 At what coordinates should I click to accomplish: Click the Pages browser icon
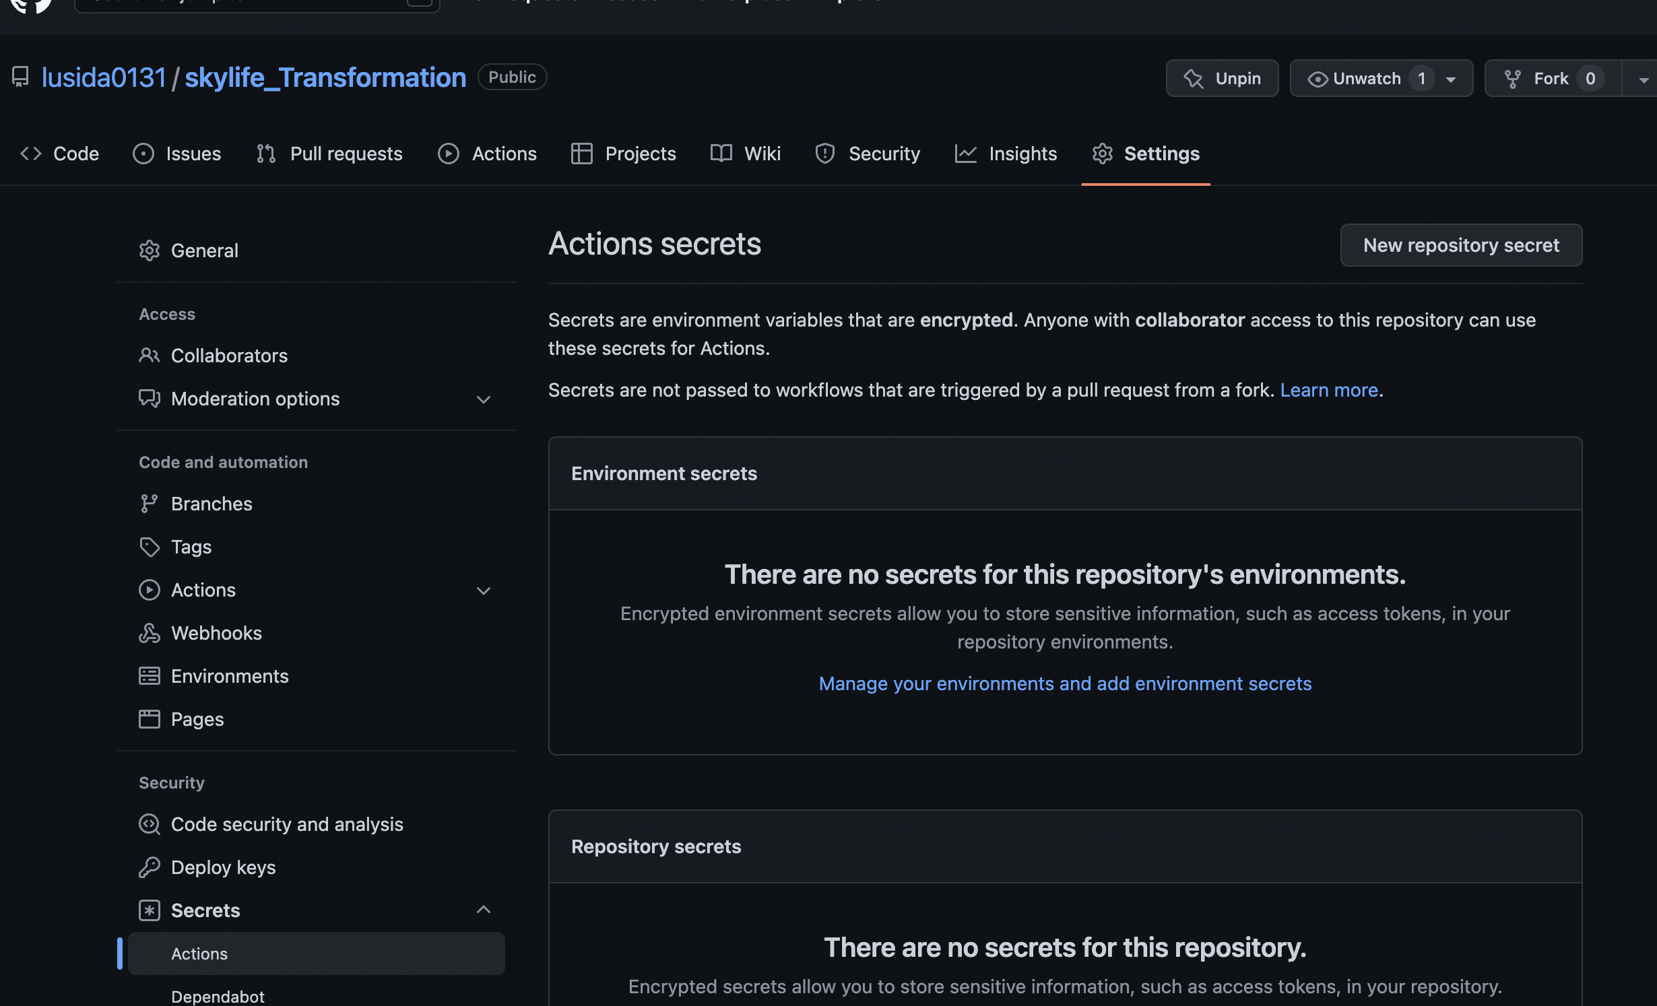[149, 719]
